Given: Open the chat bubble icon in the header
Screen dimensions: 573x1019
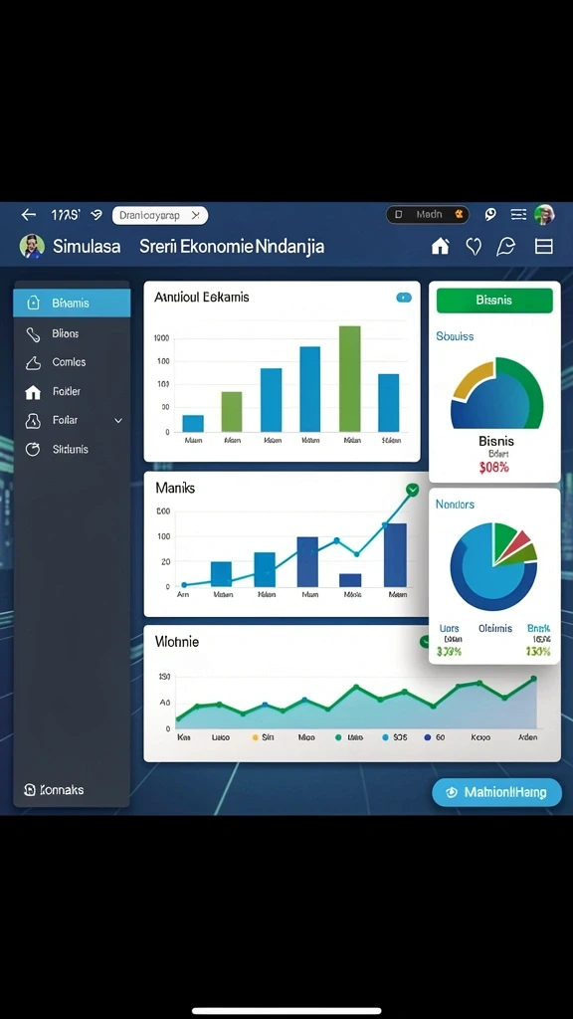Looking at the screenshot, I should point(505,246).
